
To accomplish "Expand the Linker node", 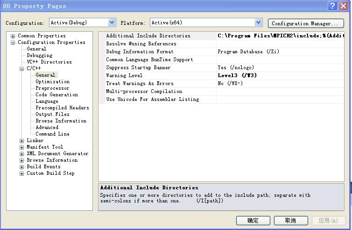I will coord(22,141).
